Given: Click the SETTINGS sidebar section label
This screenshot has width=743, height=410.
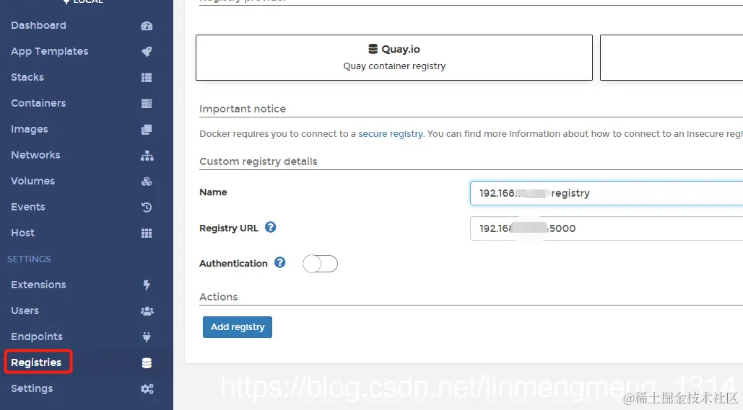Looking at the screenshot, I should tap(29, 259).
